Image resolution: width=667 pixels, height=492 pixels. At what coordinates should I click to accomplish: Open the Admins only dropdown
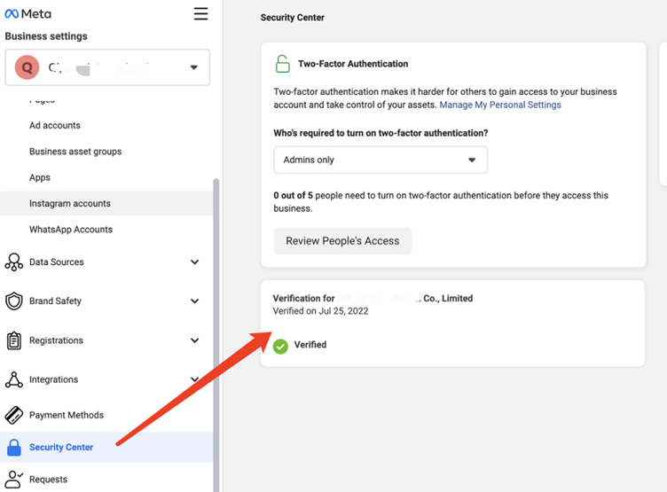click(x=381, y=160)
